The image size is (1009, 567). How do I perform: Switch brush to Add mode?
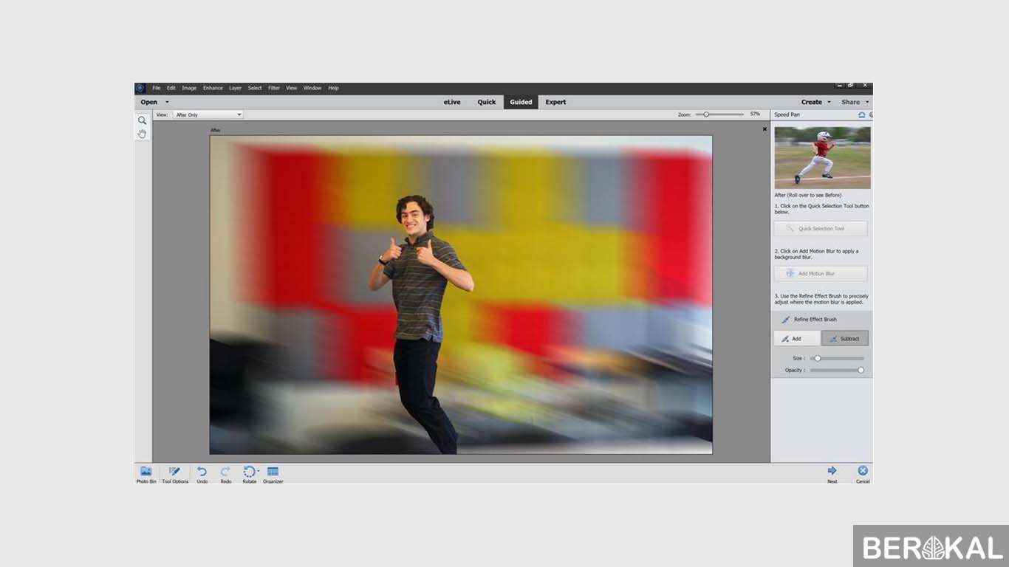point(796,339)
